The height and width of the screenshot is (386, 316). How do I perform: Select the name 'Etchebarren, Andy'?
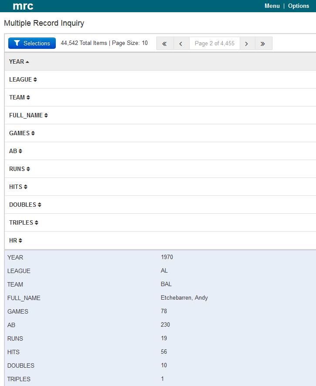point(184,297)
